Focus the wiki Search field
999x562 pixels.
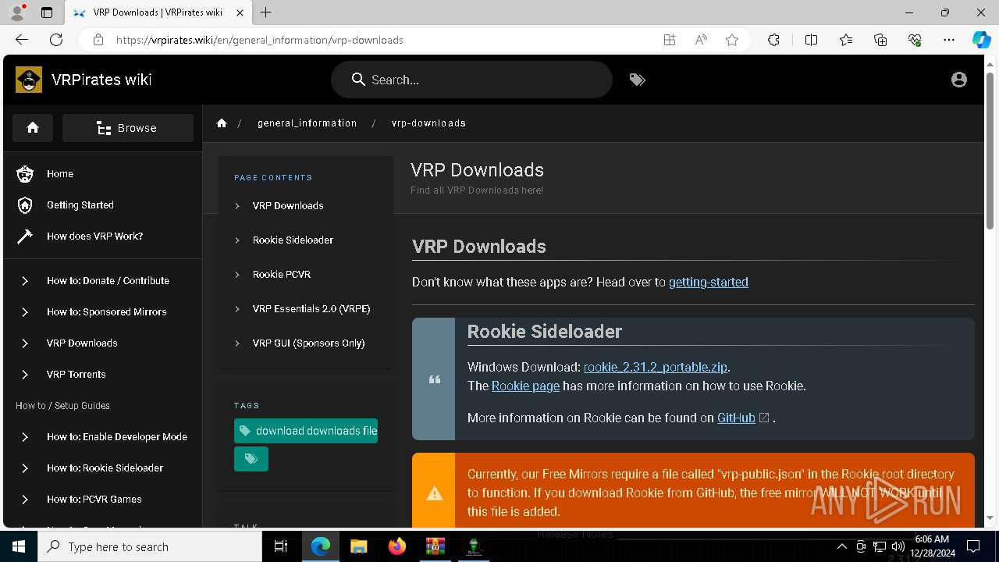[x=471, y=80]
